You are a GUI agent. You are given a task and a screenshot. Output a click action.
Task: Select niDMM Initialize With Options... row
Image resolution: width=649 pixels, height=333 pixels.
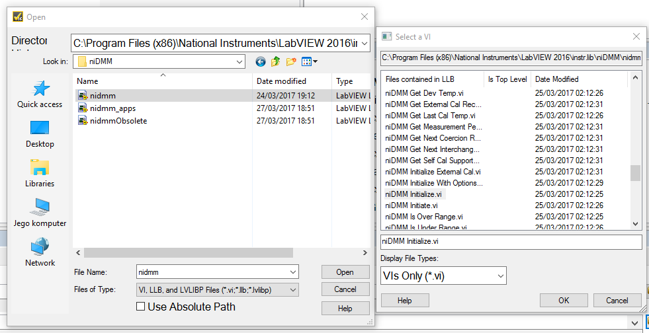tap(434, 182)
